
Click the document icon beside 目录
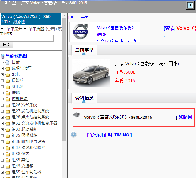[x=7, y=62]
